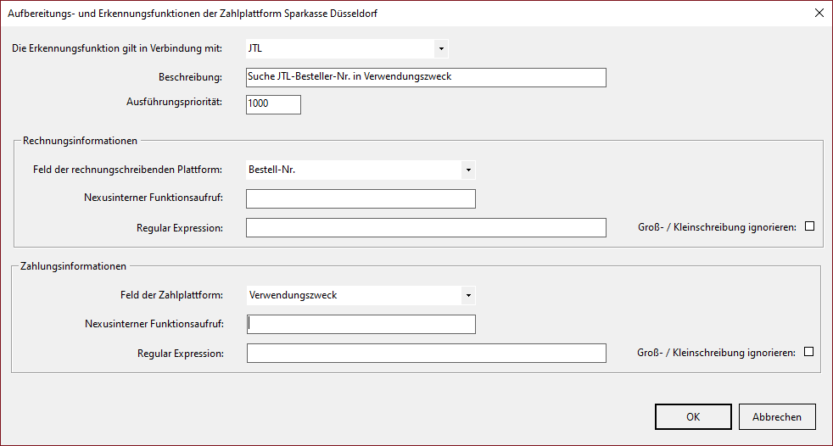Click Regular Expression field under Zahlungsinformationen
The image size is (833, 446).
pyautogui.click(x=426, y=353)
